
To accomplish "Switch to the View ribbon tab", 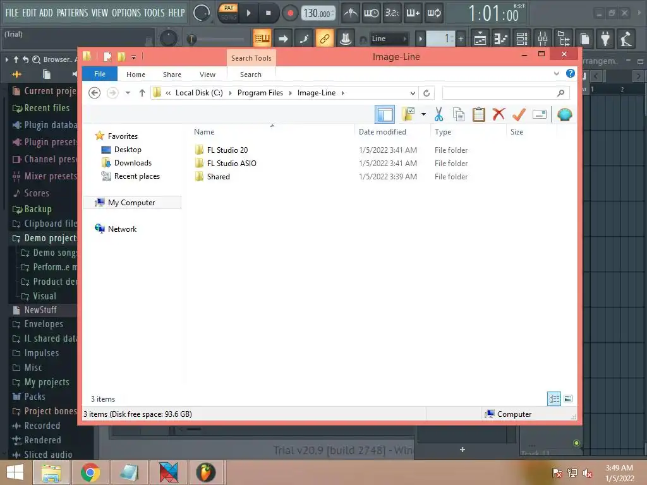I will pyautogui.click(x=207, y=75).
